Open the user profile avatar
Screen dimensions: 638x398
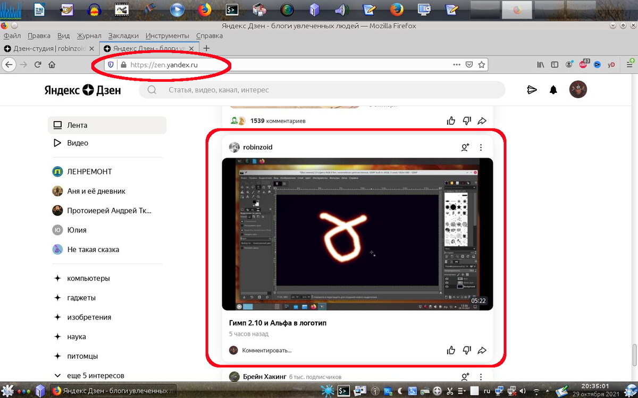point(578,90)
